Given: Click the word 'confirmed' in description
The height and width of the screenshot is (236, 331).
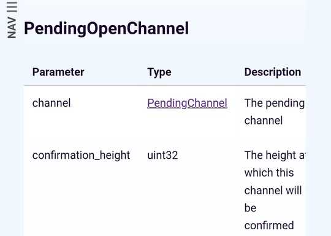Looking at the screenshot, I should pyautogui.click(x=269, y=226).
